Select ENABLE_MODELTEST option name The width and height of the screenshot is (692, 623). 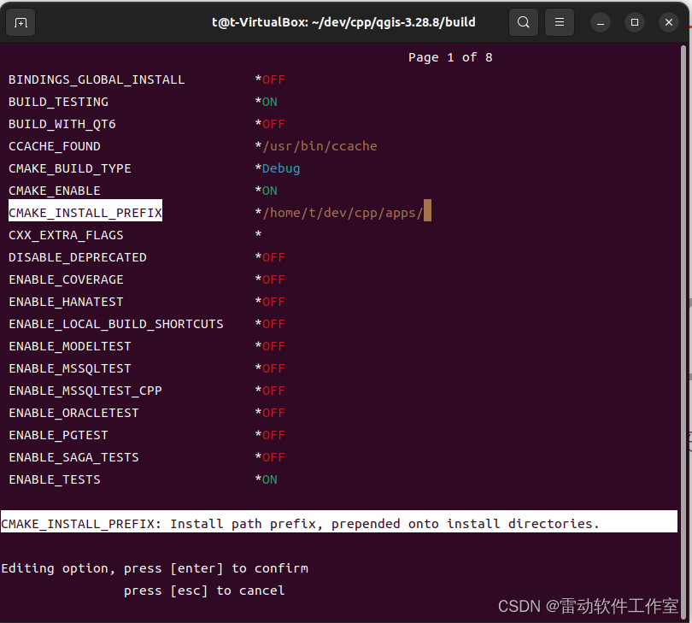[70, 347]
